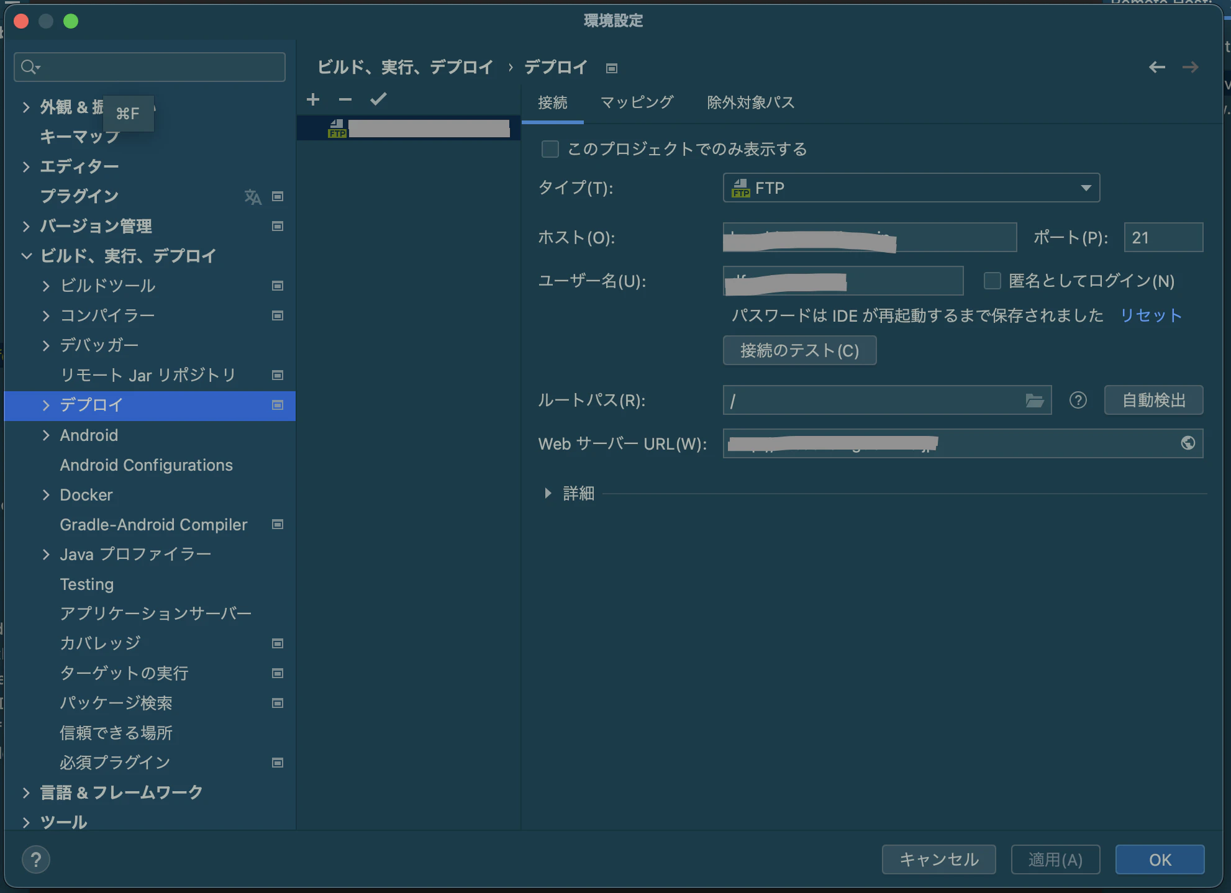Focus the ホスト input field

pos(870,238)
